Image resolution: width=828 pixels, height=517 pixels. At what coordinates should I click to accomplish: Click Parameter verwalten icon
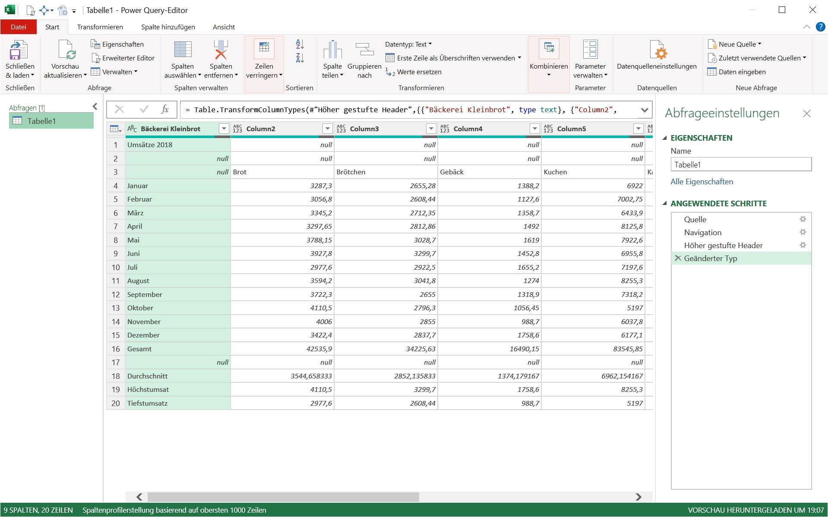pyautogui.click(x=590, y=50)
